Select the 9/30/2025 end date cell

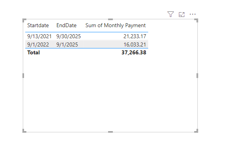point(68,36)
